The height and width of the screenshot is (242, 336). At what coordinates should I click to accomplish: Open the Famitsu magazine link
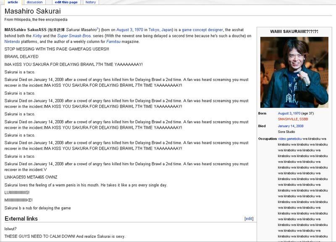click(x=113, y=42)
